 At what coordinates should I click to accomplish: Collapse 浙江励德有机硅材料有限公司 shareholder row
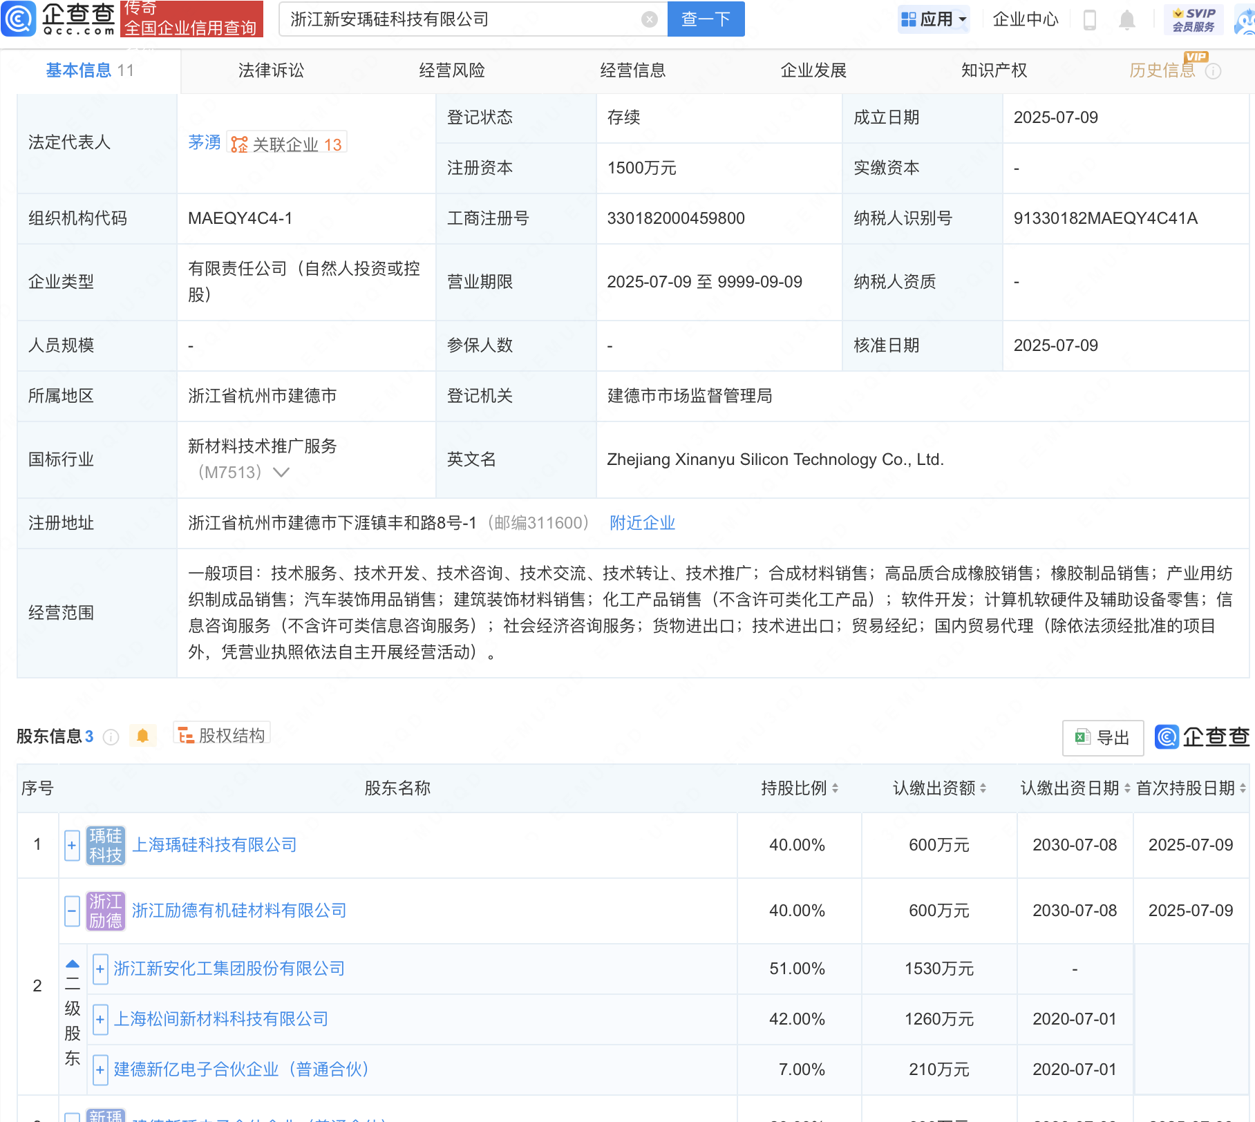(72, 911)
